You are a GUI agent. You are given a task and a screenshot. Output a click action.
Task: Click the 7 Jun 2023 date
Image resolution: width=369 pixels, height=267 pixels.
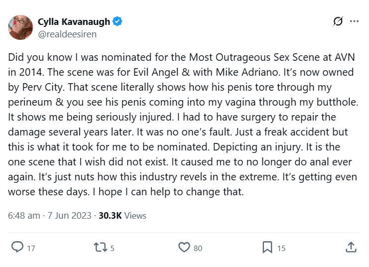pos(70,216)
